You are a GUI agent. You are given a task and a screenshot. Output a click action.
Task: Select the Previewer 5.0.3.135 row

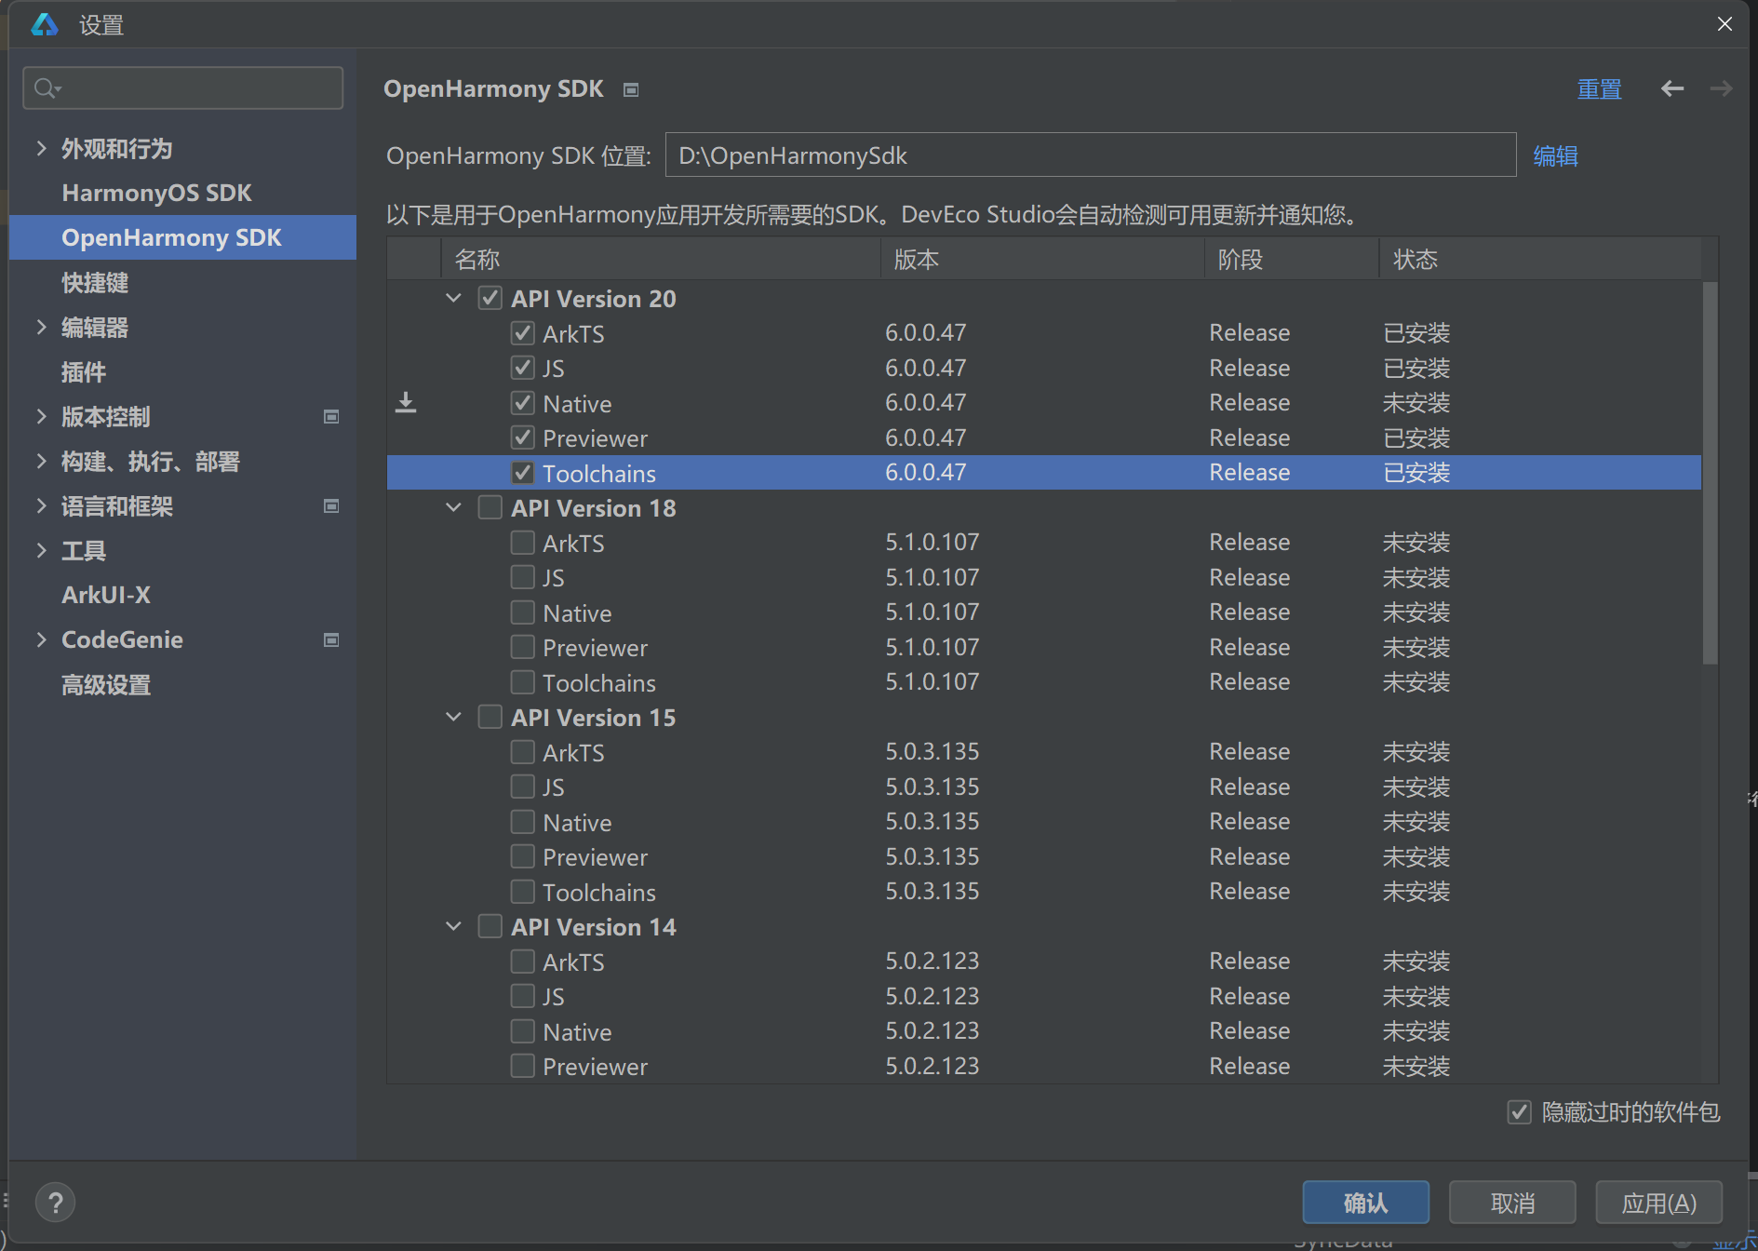[x=1044, y=856]
